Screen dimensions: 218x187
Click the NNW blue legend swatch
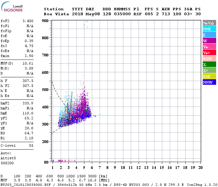tap(209, 82)
